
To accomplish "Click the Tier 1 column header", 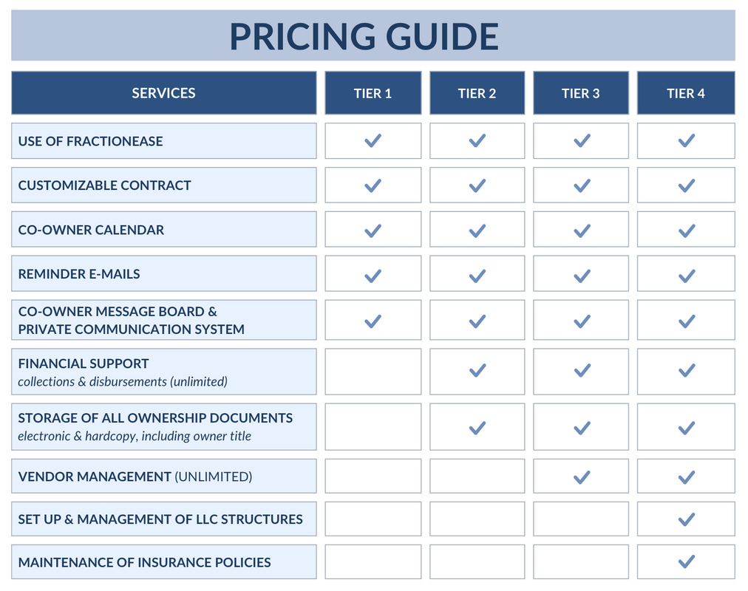I will (373, 93).
